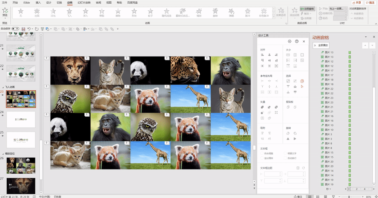Click the save icon in quick access toolbar
The image size is (378, 198).
tap(23, 29)
